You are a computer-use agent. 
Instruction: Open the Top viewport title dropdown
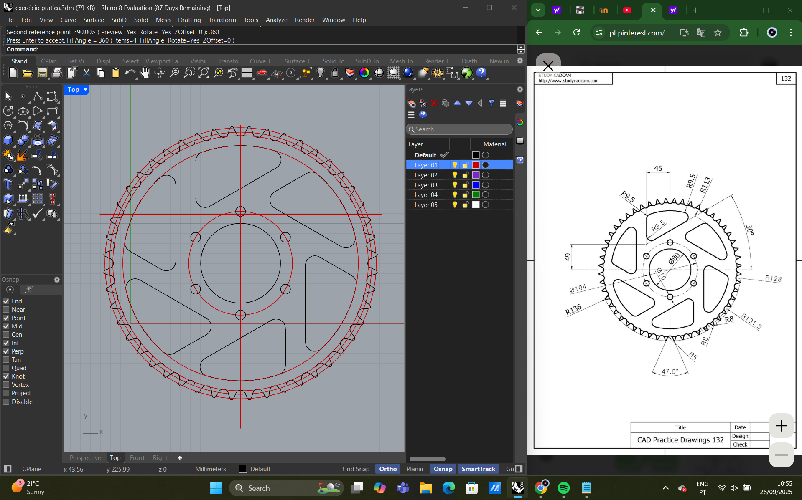click(86, 90)
